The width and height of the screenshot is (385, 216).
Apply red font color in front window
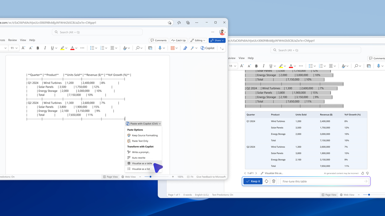(72, 48)
